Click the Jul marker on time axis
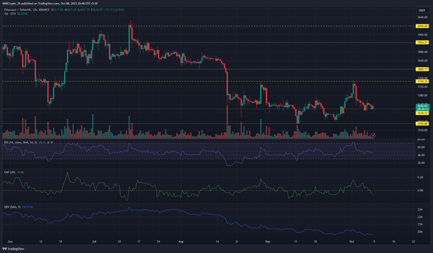The height and width of the screenshot is (253, 433). (x=94, y=241)
